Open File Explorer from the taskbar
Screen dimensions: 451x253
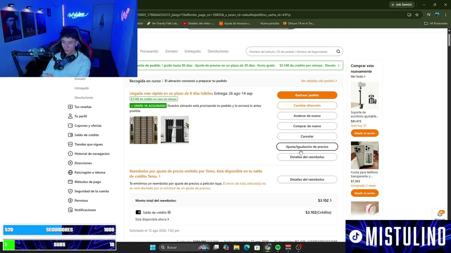(x=236, y=247)
